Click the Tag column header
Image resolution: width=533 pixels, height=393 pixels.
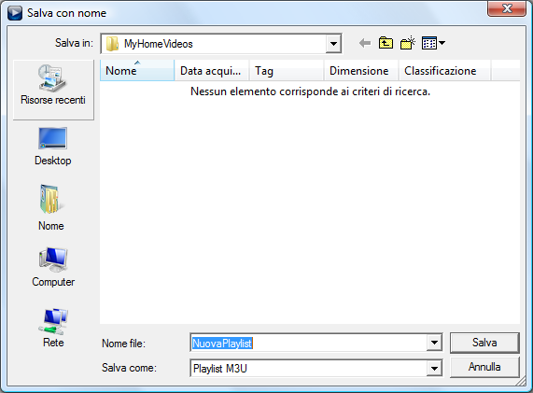(287, 71)
